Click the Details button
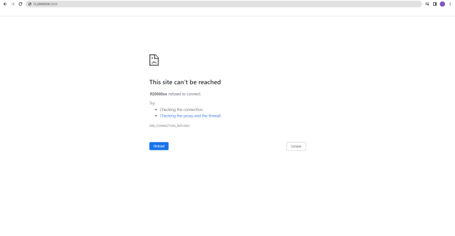455x236 pixels. point(296,146)
